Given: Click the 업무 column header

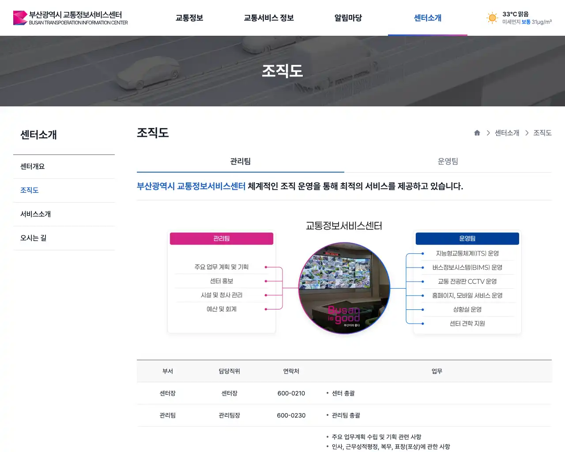Looking at the screenshot, I should tap(437, 371).
